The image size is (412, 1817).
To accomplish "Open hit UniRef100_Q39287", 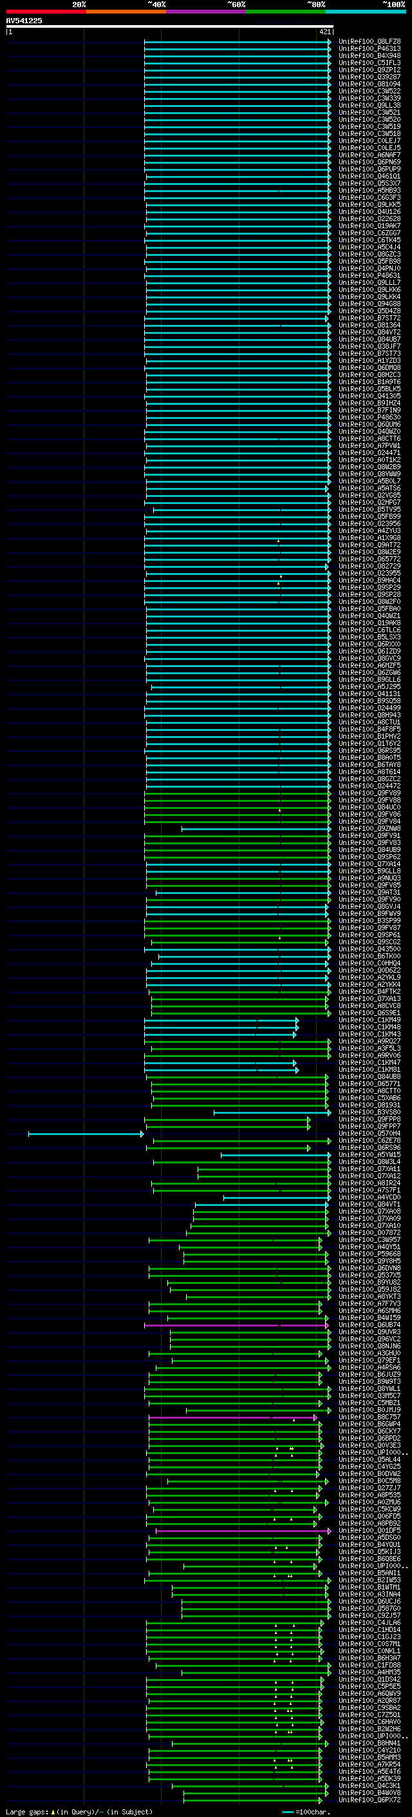I will coord(370,77).
